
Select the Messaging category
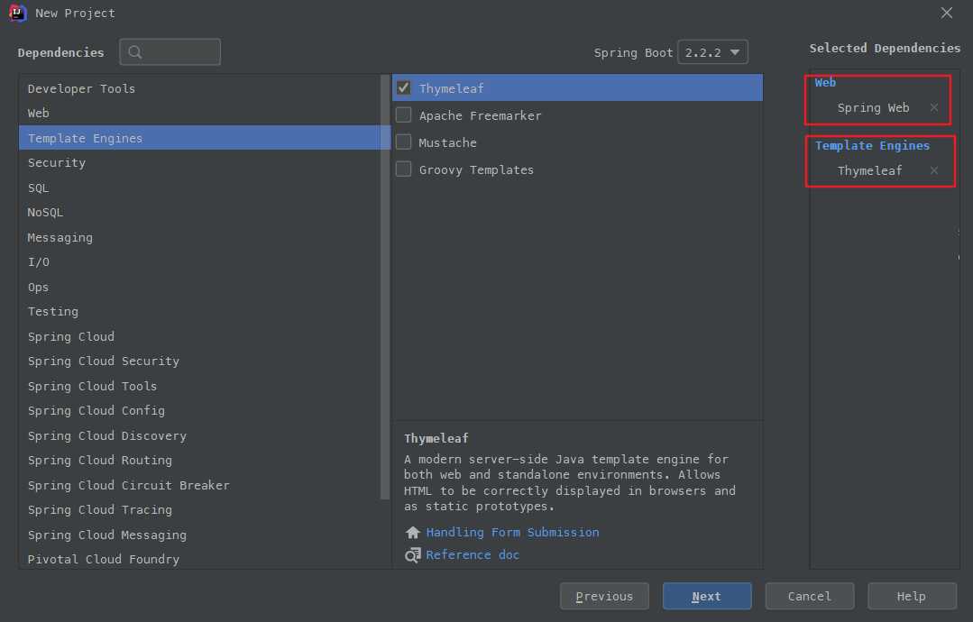coord(200,237)
